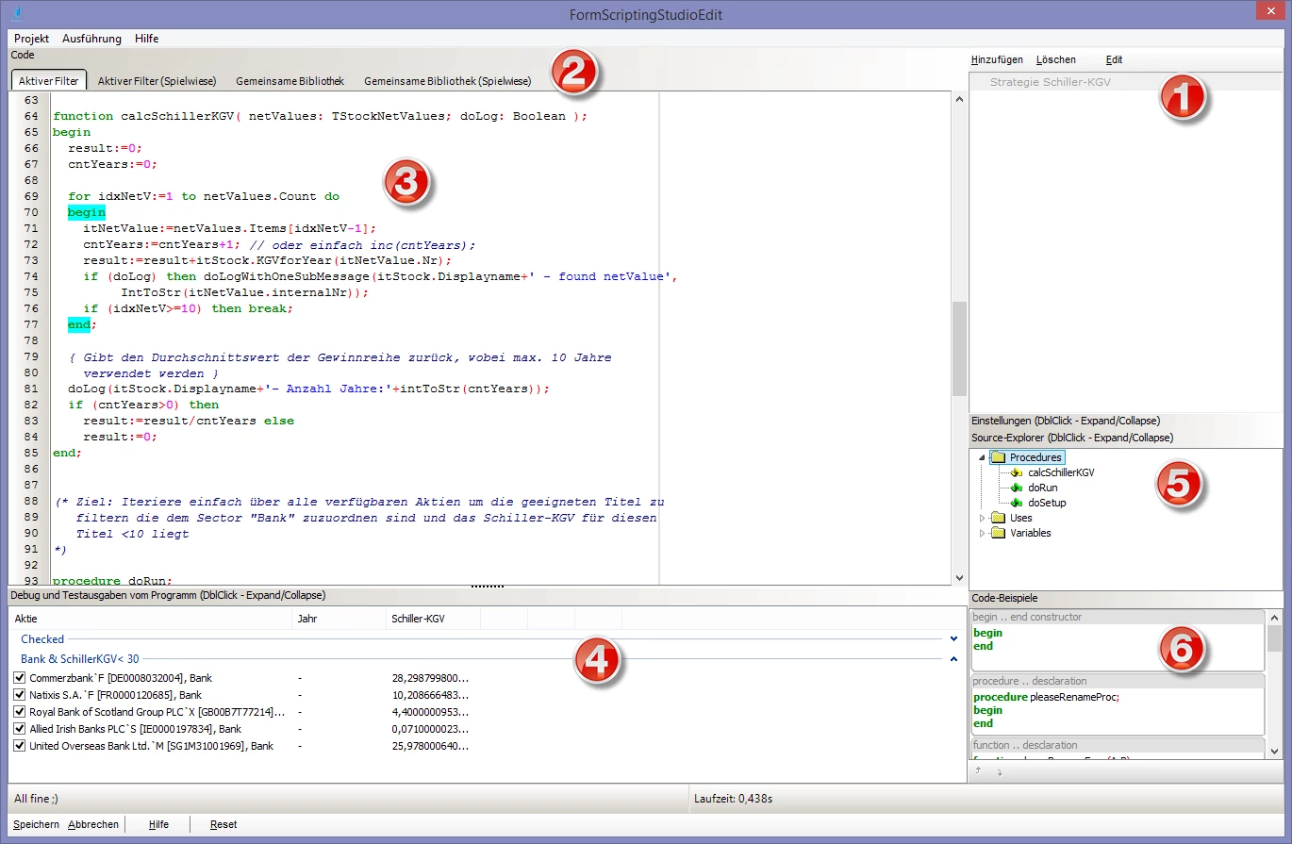
Task: Click the 28,298799800 Schiller-KGV value
Action: point(430,678)
